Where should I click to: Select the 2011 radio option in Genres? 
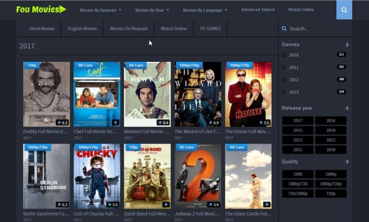click(283, 67)
